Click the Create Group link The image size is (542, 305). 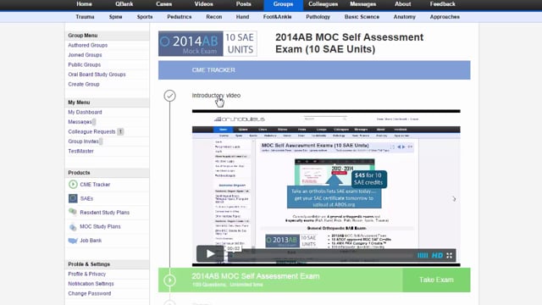pos(84,84)
